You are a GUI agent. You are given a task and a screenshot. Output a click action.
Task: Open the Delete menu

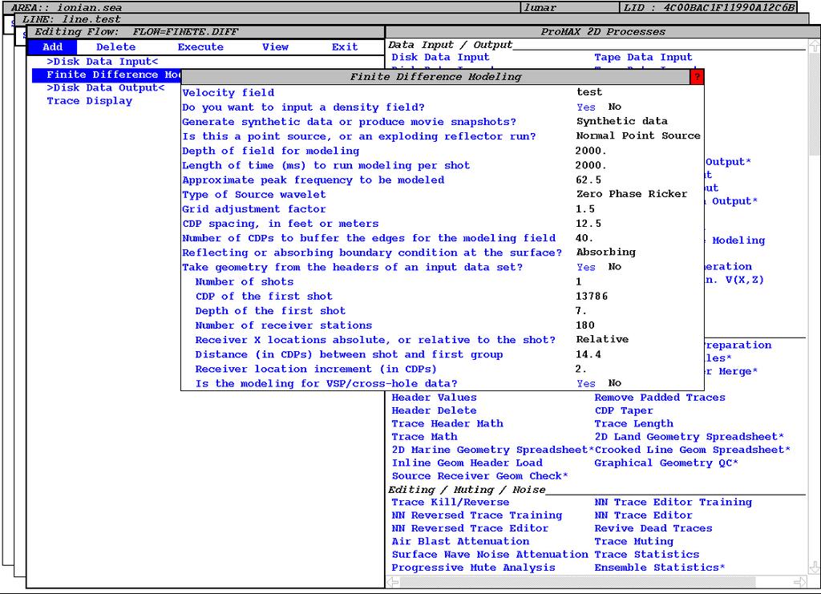click(x=115, y=47)
